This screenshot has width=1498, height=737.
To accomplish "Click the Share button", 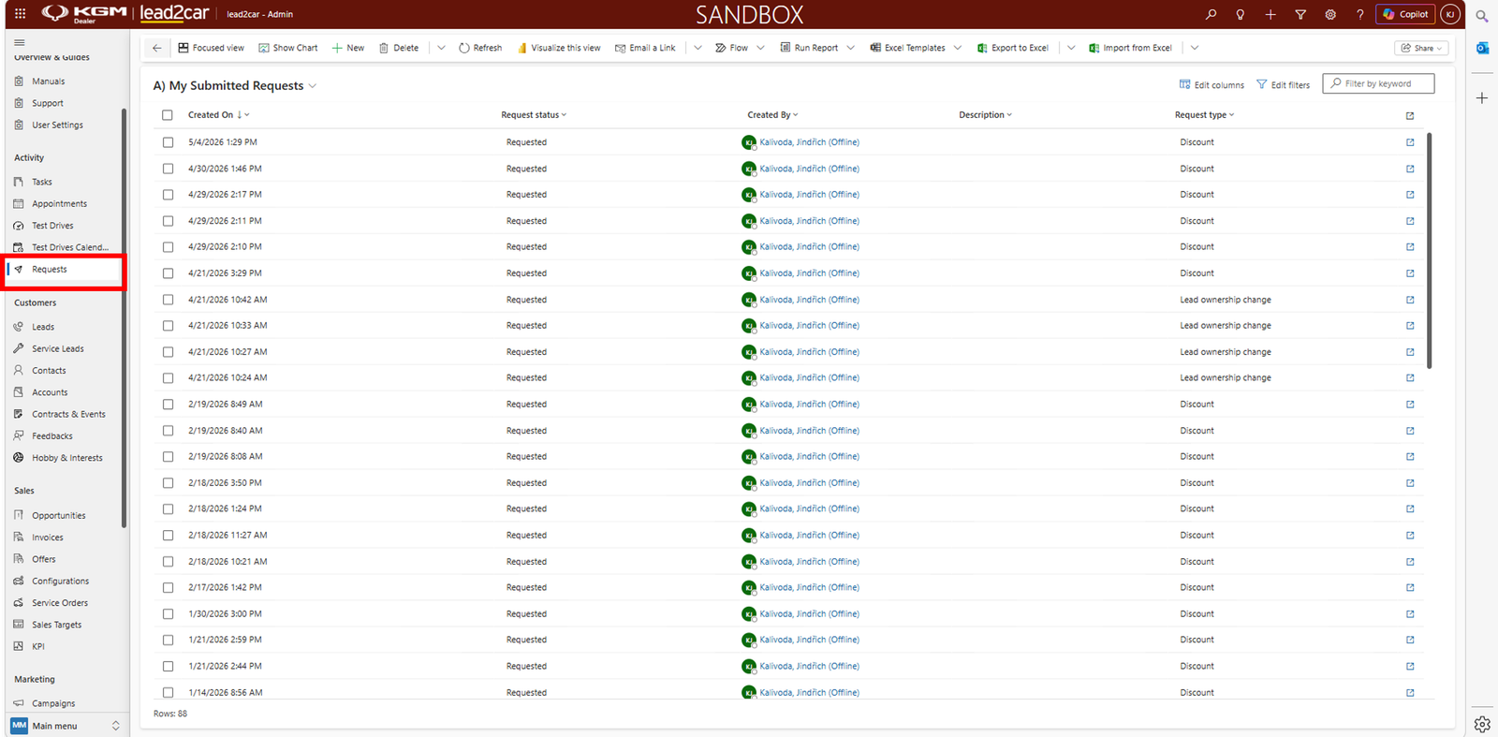I will (1421, 48).
